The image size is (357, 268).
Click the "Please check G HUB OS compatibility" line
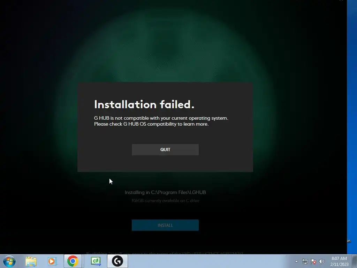[151, 124]
